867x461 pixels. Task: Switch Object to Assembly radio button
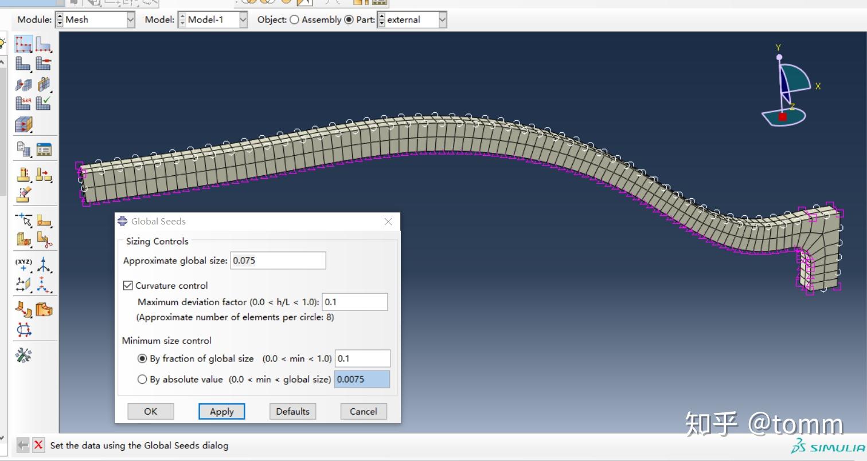pos(294,19)
